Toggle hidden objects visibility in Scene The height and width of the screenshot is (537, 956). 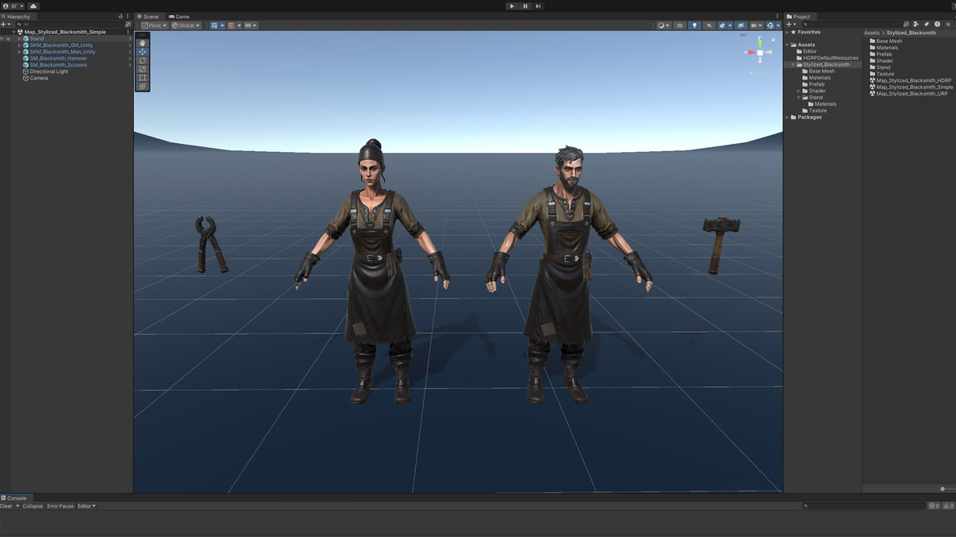742,25
